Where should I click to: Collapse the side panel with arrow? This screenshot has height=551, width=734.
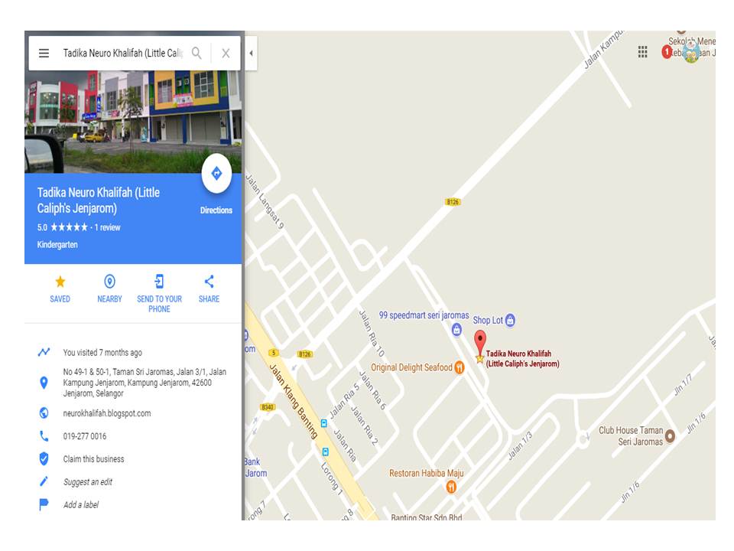click(x=251, y=53)
